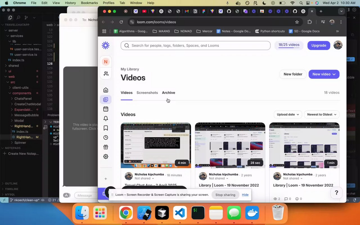This screenshot has width=360, height=225.
Task: Open the Profiles menu in the menu bar
Action: (x=109, y=3)
